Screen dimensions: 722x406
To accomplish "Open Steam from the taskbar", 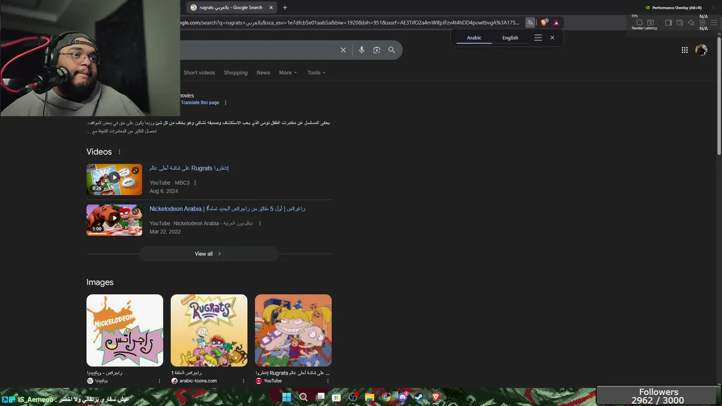I will tap(419, 397).
